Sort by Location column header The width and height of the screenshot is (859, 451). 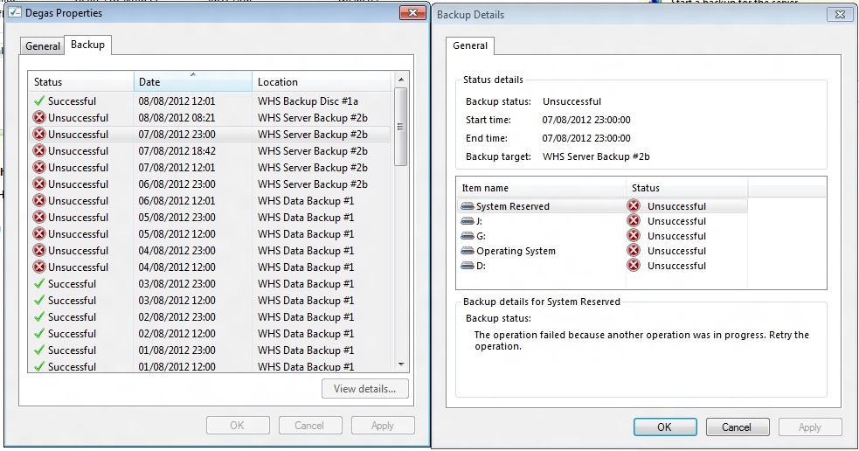pyautogui.click(x=322, y=82)
